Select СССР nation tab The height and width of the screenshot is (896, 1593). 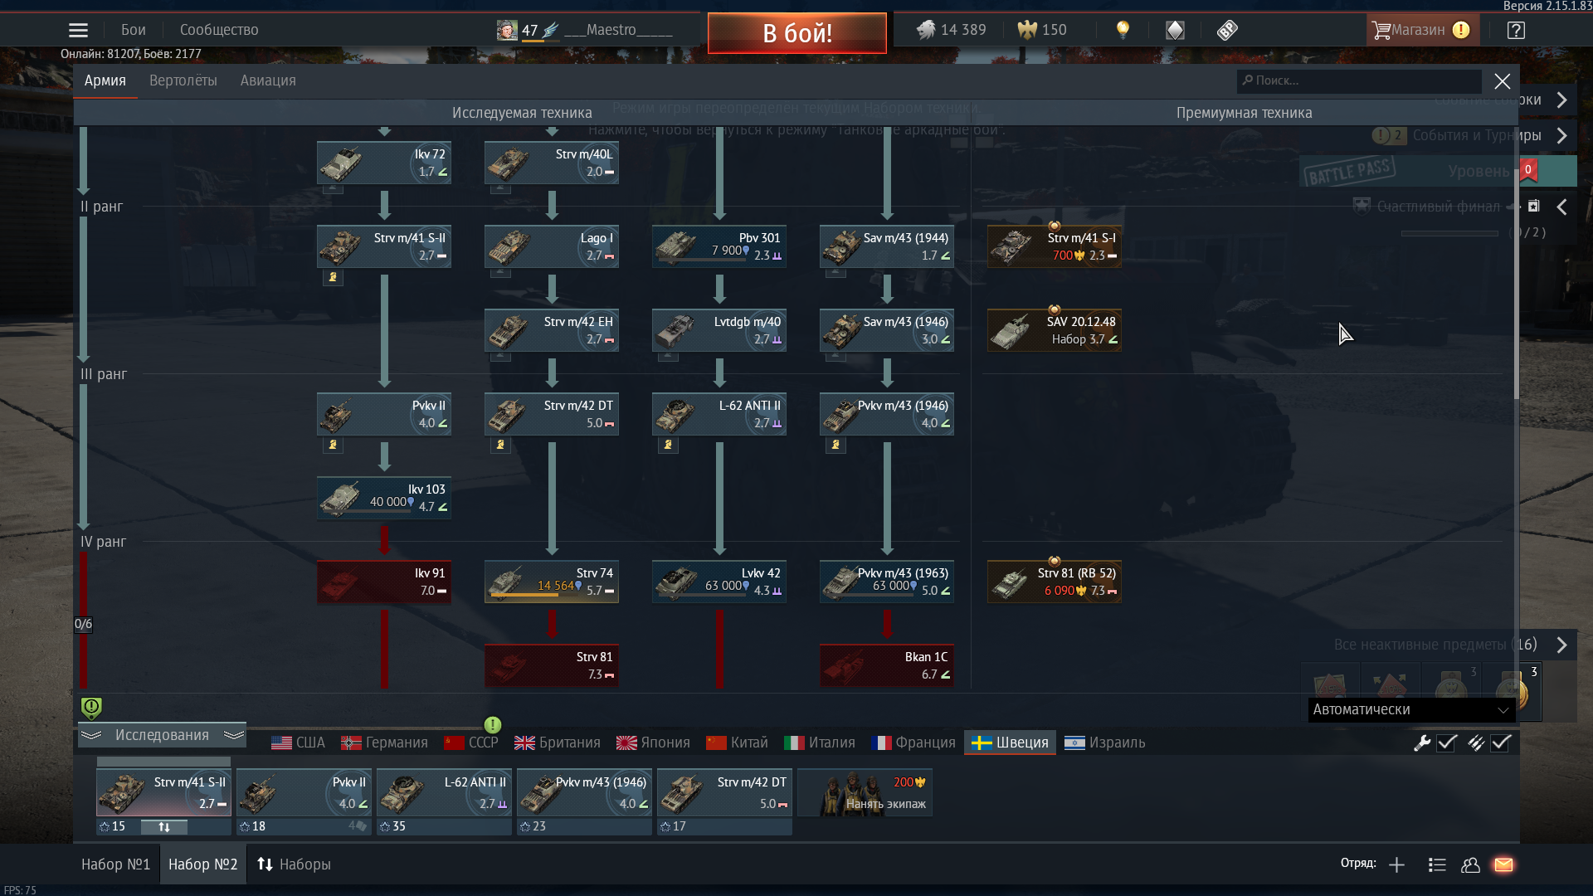pos(471,743)
